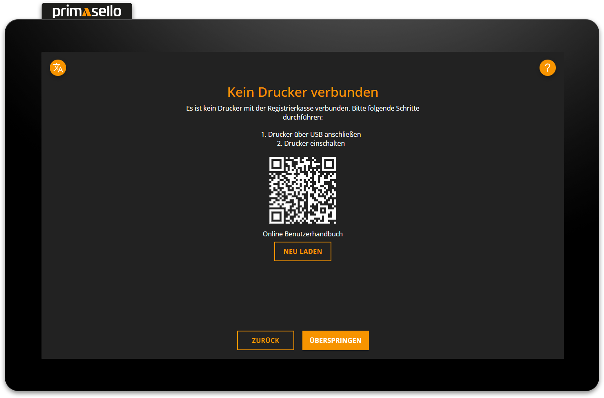Select the translation icon above the error dialog
Screen dimensions: 604x398
[x=58, y=68]
